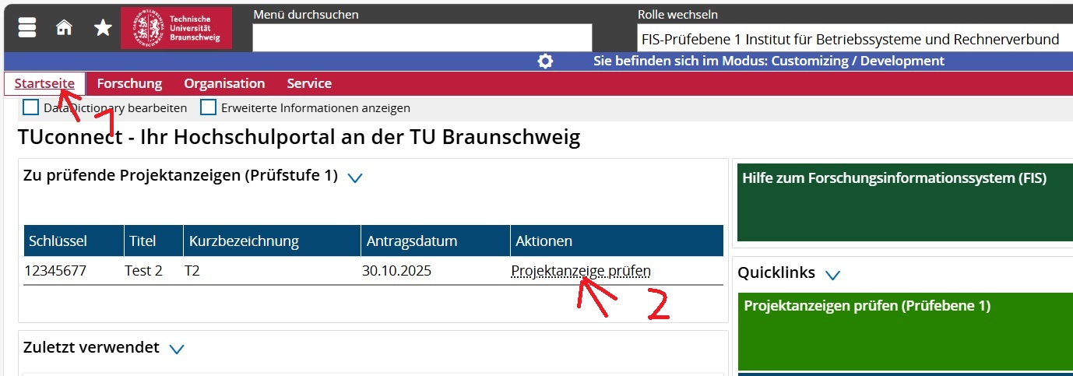
Task: Click the Menü durchsuchen search field
Action: [x=422, y=38]
